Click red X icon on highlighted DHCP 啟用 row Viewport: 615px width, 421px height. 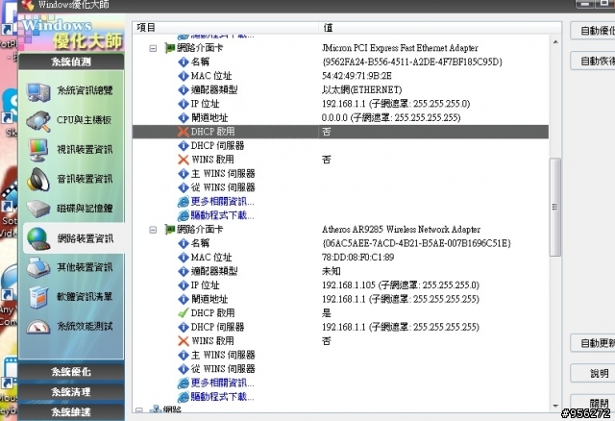click(x=184, y=132)
